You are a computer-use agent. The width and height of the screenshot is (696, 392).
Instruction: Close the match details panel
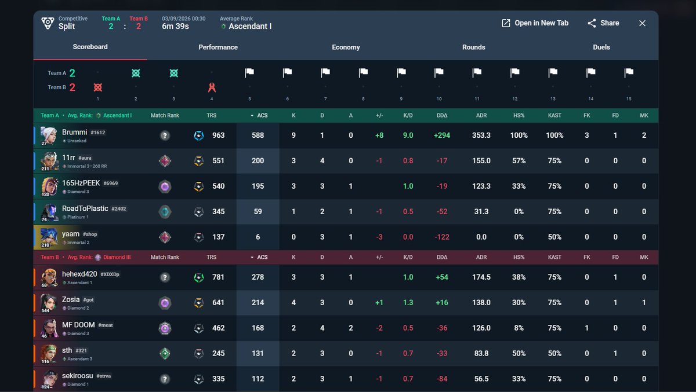pos(642,23)
